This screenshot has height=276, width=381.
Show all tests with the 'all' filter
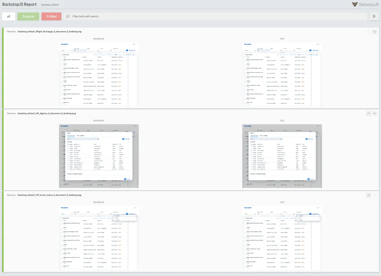[x=8, y=16]
